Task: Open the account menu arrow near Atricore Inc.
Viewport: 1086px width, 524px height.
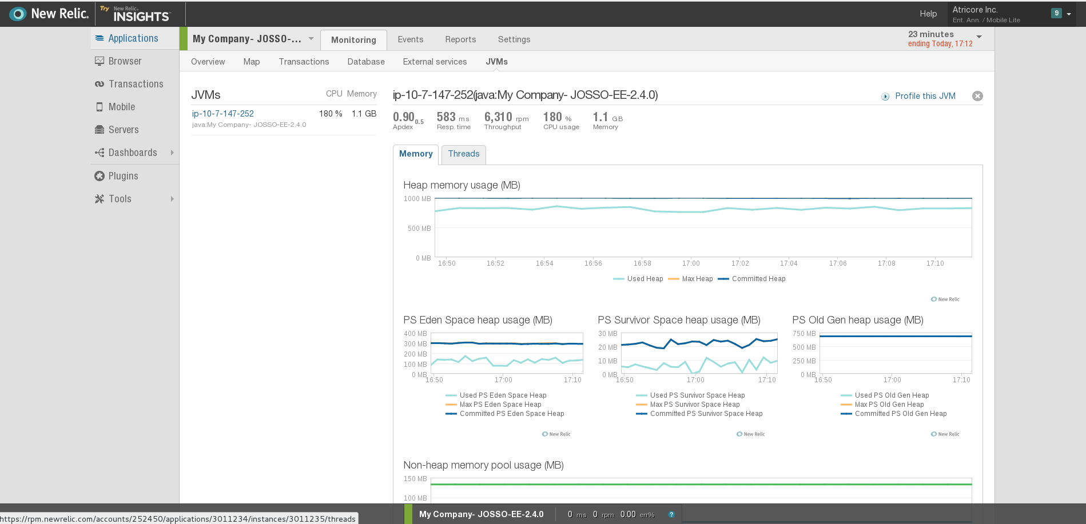Action: (x=1069, y=14)
